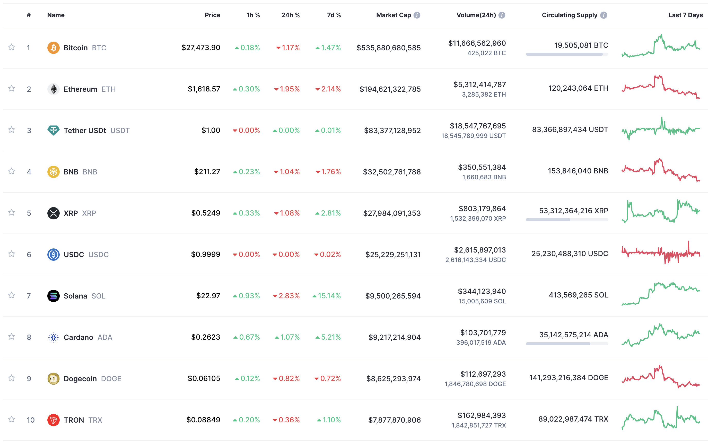This screenshot has height=447, width=717.
Task: Toggle watchlist star for Dogecoin
Action: 12,378
